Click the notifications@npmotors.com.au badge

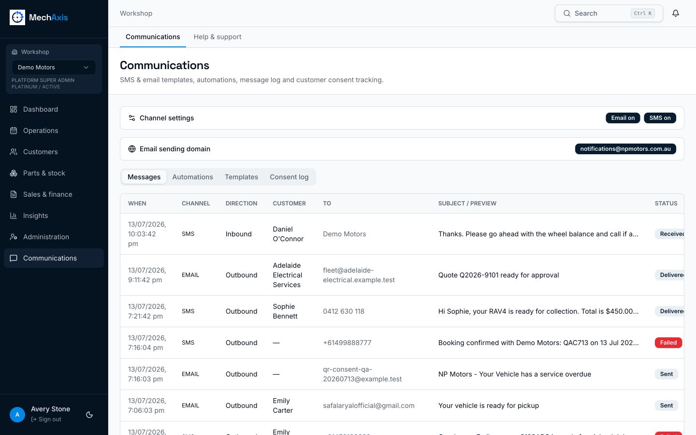click(x=625, y=149)
